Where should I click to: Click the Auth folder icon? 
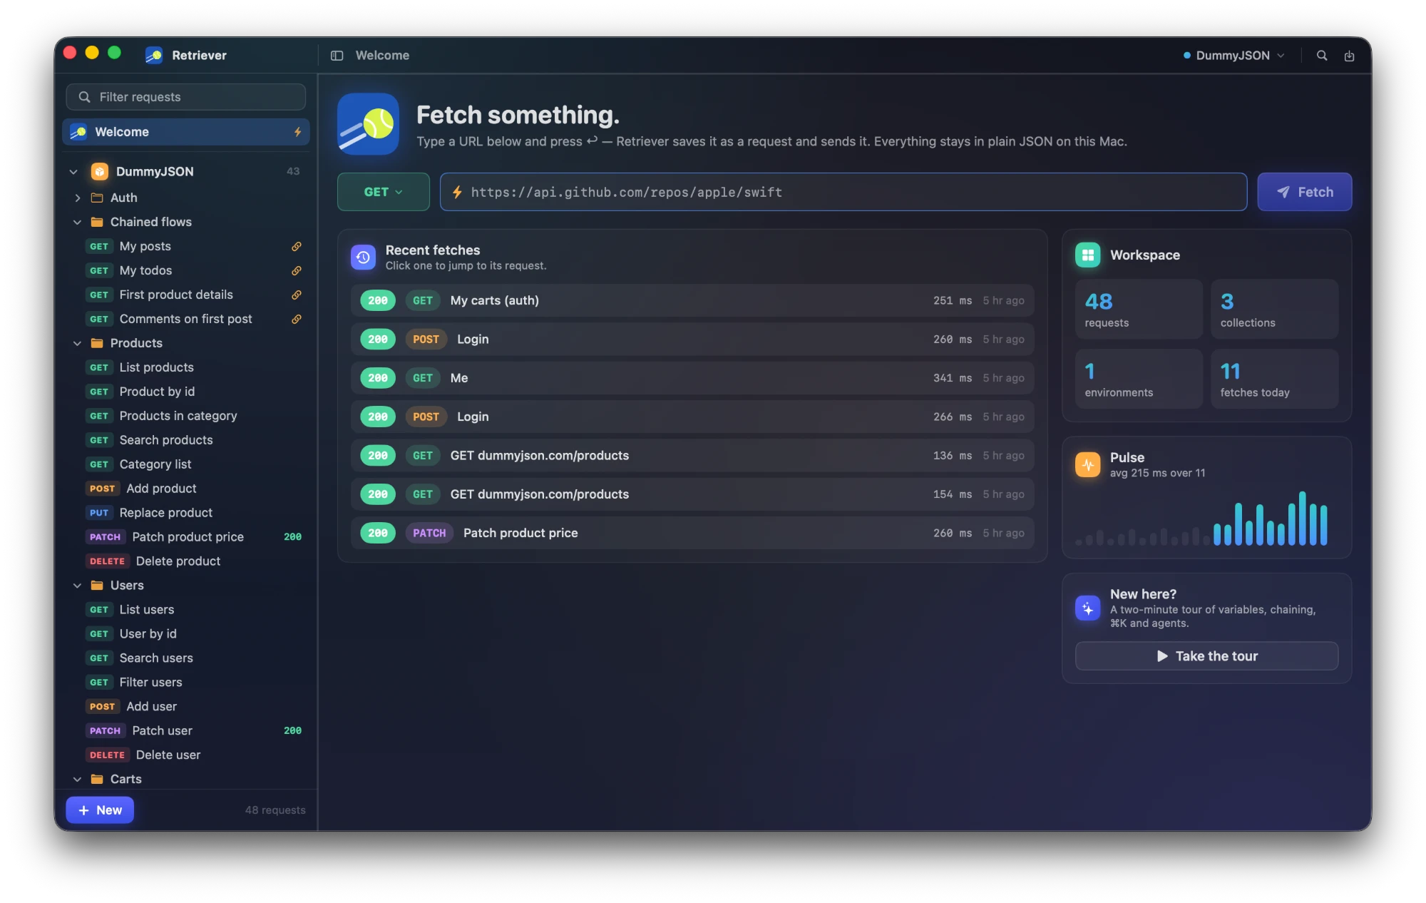click(x=97, y=198)
